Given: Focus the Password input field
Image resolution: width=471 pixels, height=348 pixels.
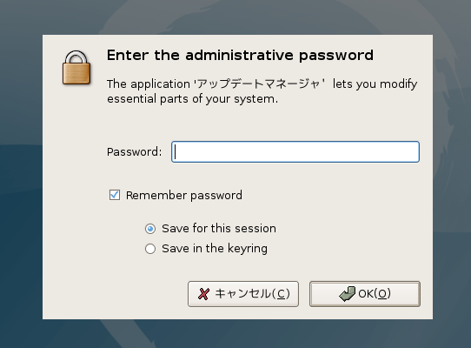Looking at the screenshot, I should coord(295,152).
